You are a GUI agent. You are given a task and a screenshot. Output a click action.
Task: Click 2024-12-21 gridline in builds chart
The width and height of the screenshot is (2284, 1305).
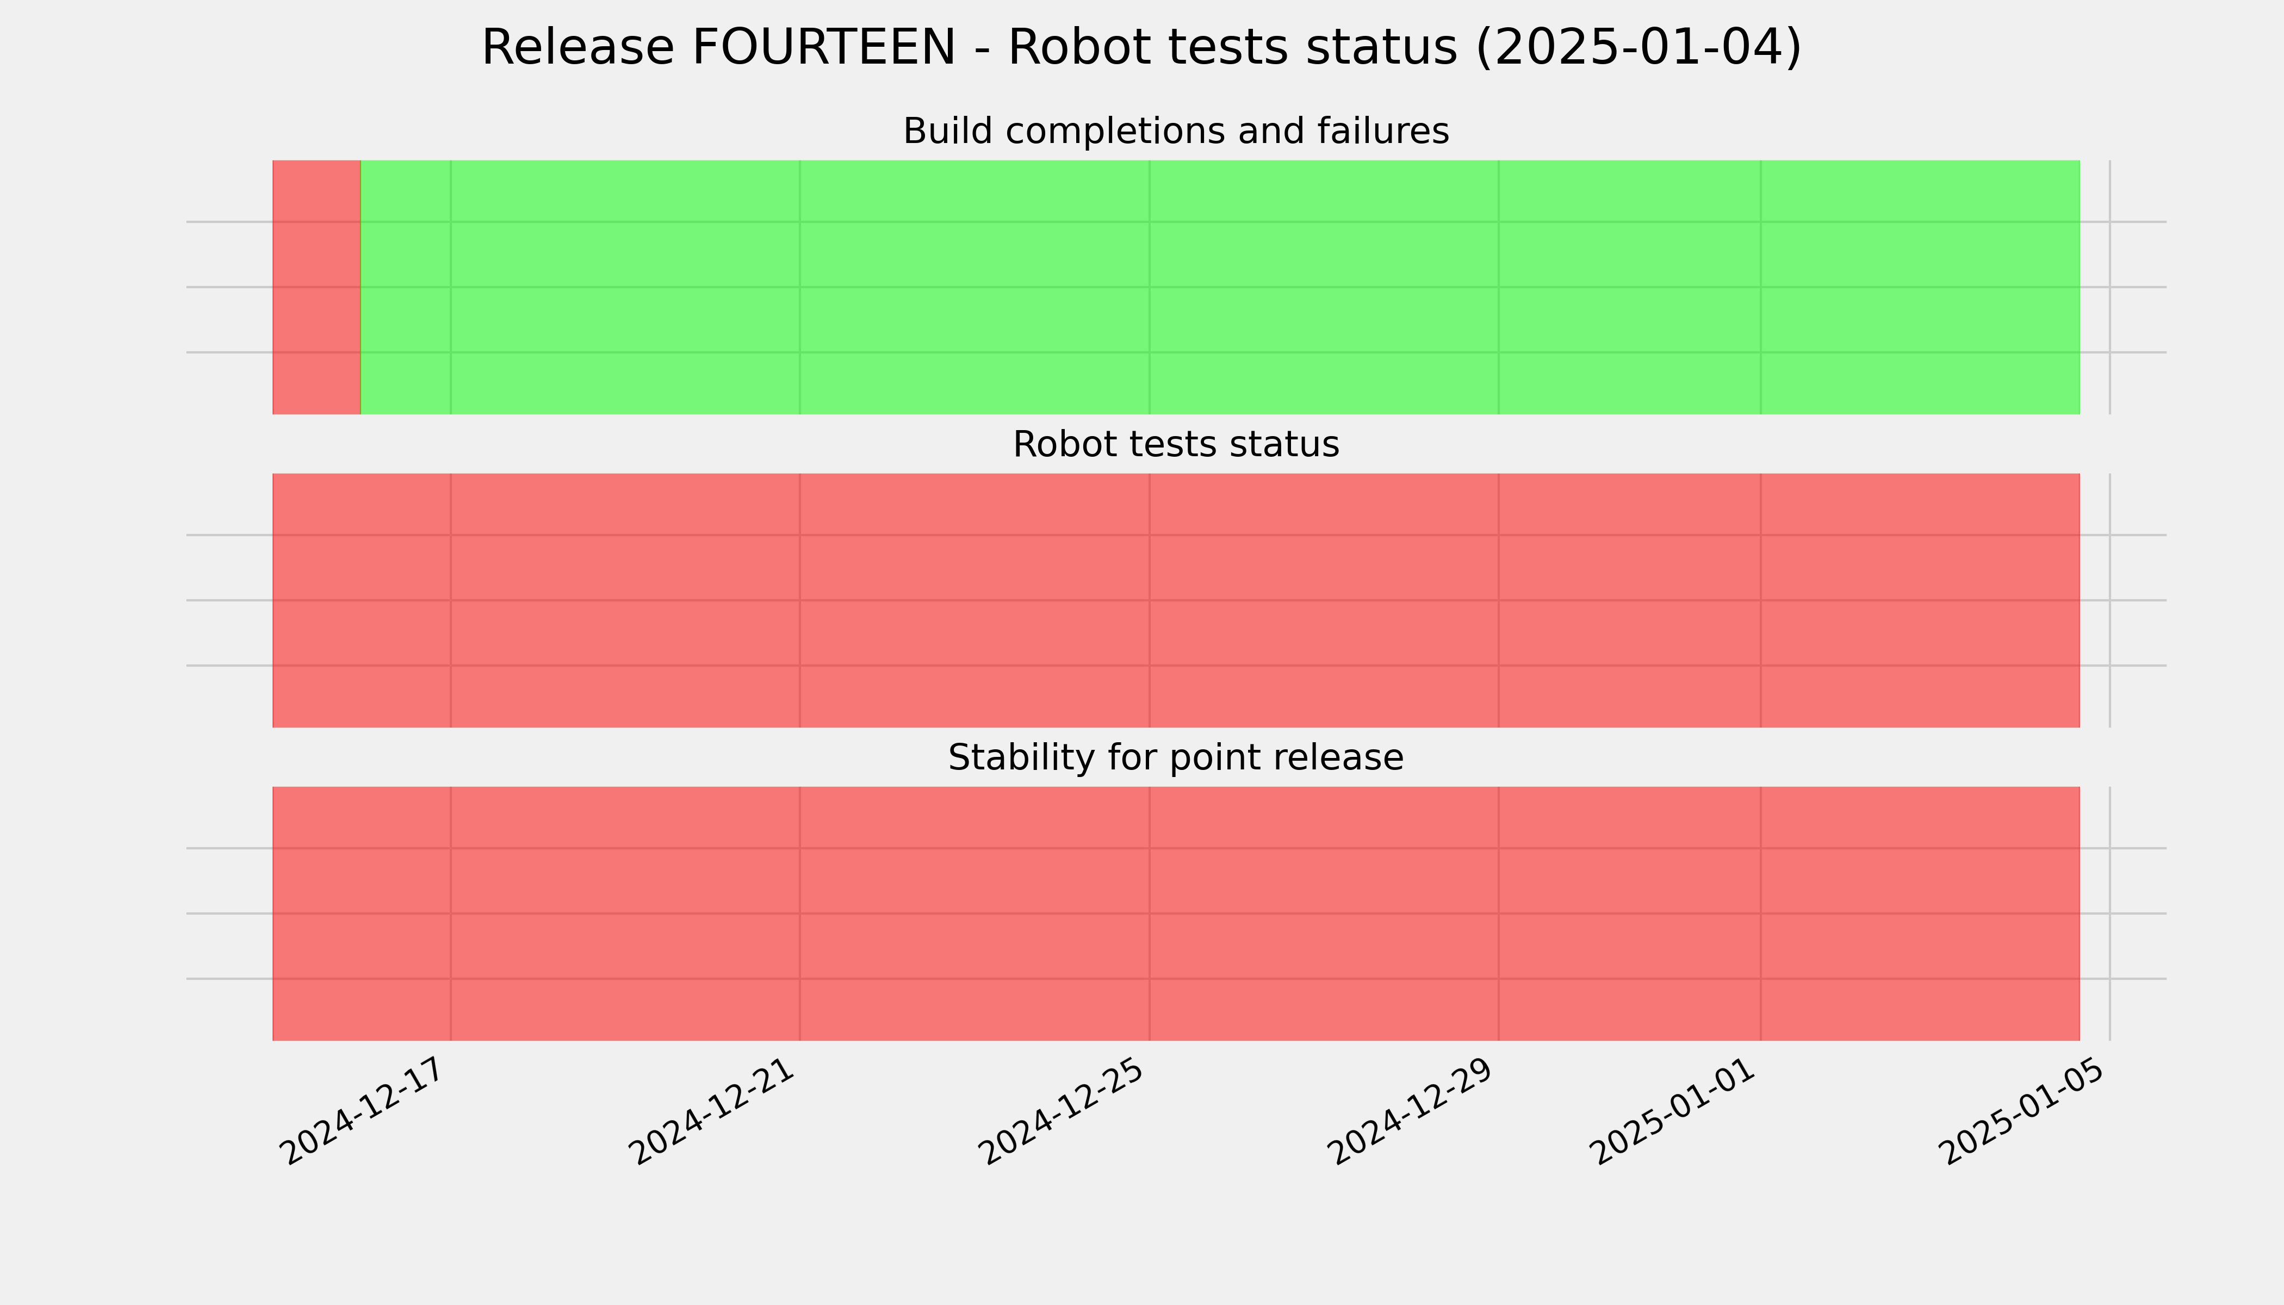click(799, 287)
